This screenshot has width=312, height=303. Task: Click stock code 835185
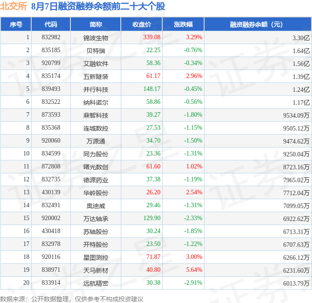coord(51,50)
